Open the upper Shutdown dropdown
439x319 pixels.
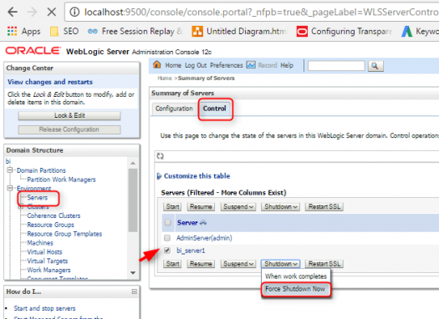point(280,206)
